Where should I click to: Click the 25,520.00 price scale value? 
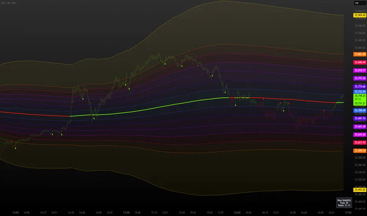(360, 179)
